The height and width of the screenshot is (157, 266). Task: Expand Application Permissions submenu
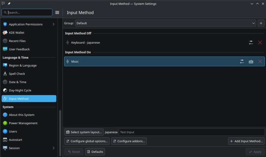point(54,24)
